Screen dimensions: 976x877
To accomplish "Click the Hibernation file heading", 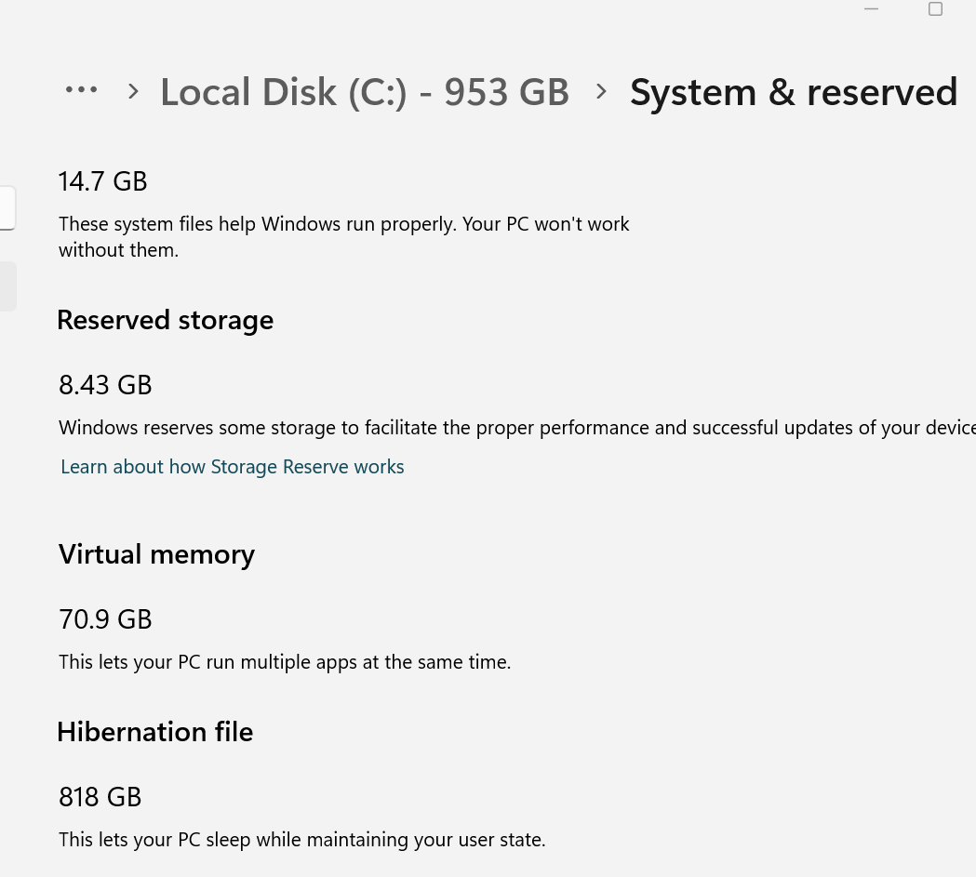I will (x=154, y=732).
